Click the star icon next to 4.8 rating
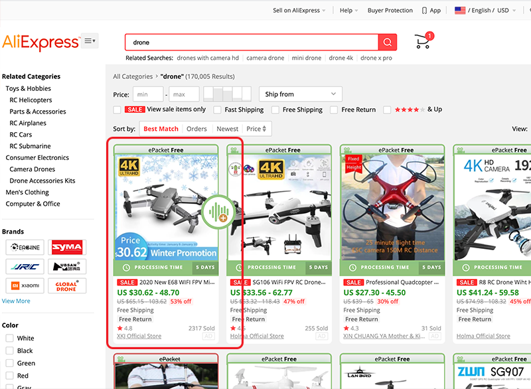The height and width of the screenshot is (389, 531). (119, 327)
